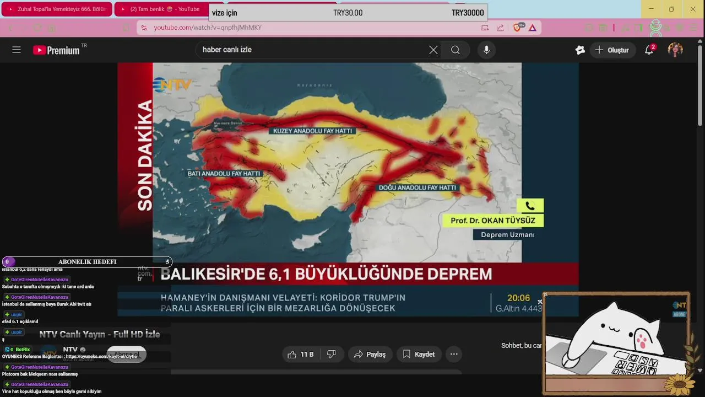Click the Bongo Cat overlay
Viewport: 705px width, 397px height.
[616, 344]
